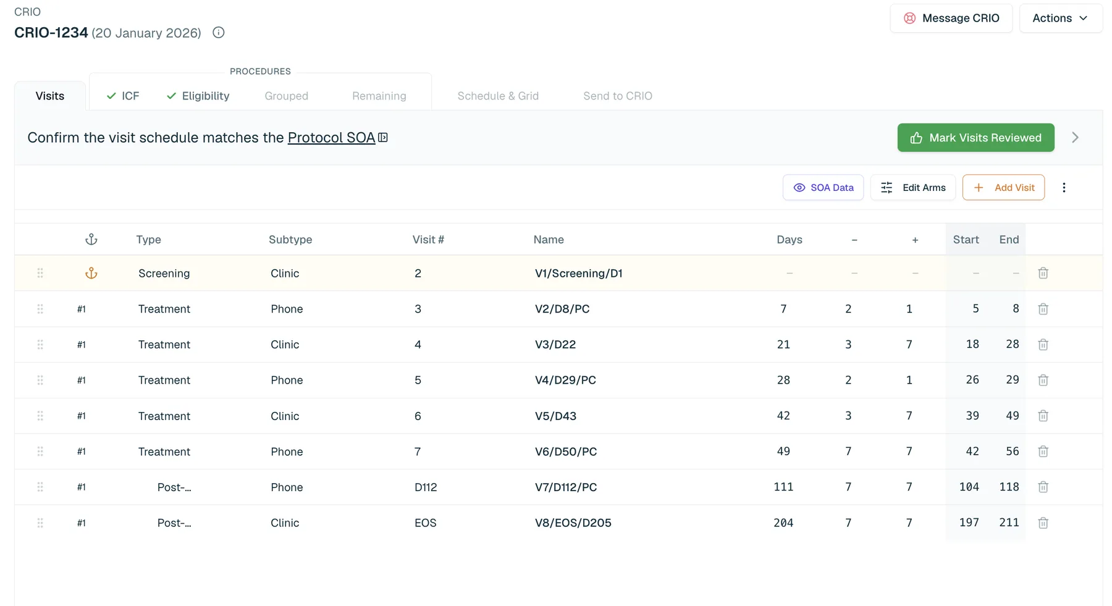The height and width of the screenshot is (606, 1112).
Task: Show SOA Data with the eye button
Action: point(823,188)
